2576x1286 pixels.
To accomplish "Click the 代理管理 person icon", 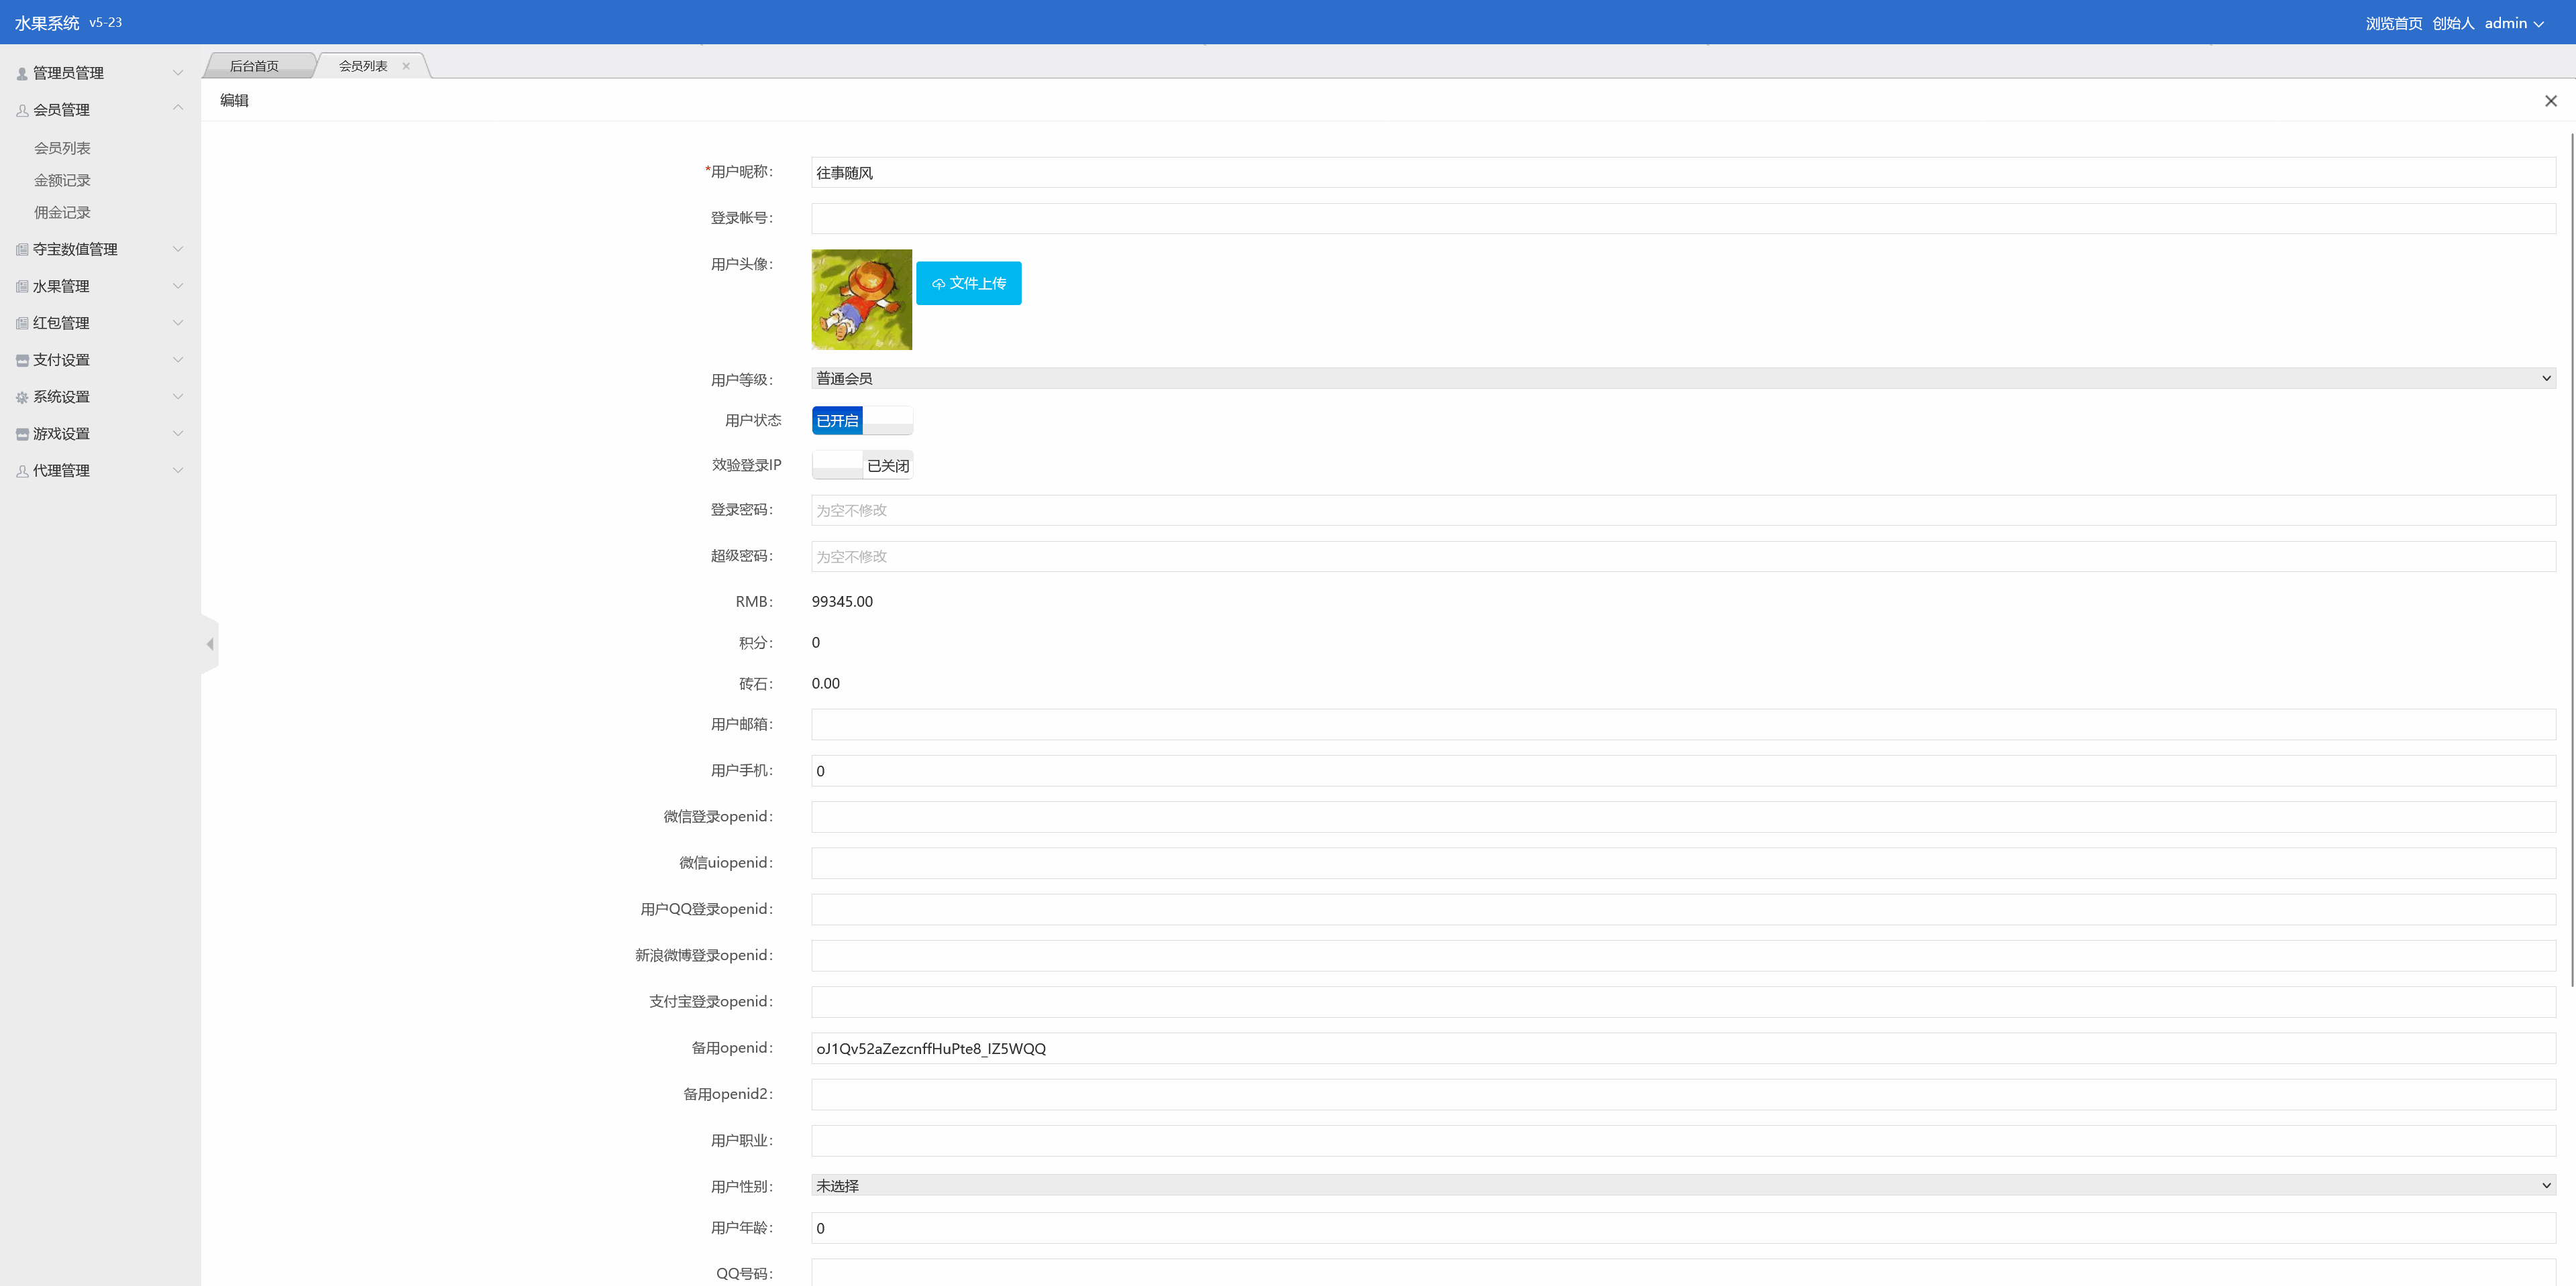I will pos(22,471).
